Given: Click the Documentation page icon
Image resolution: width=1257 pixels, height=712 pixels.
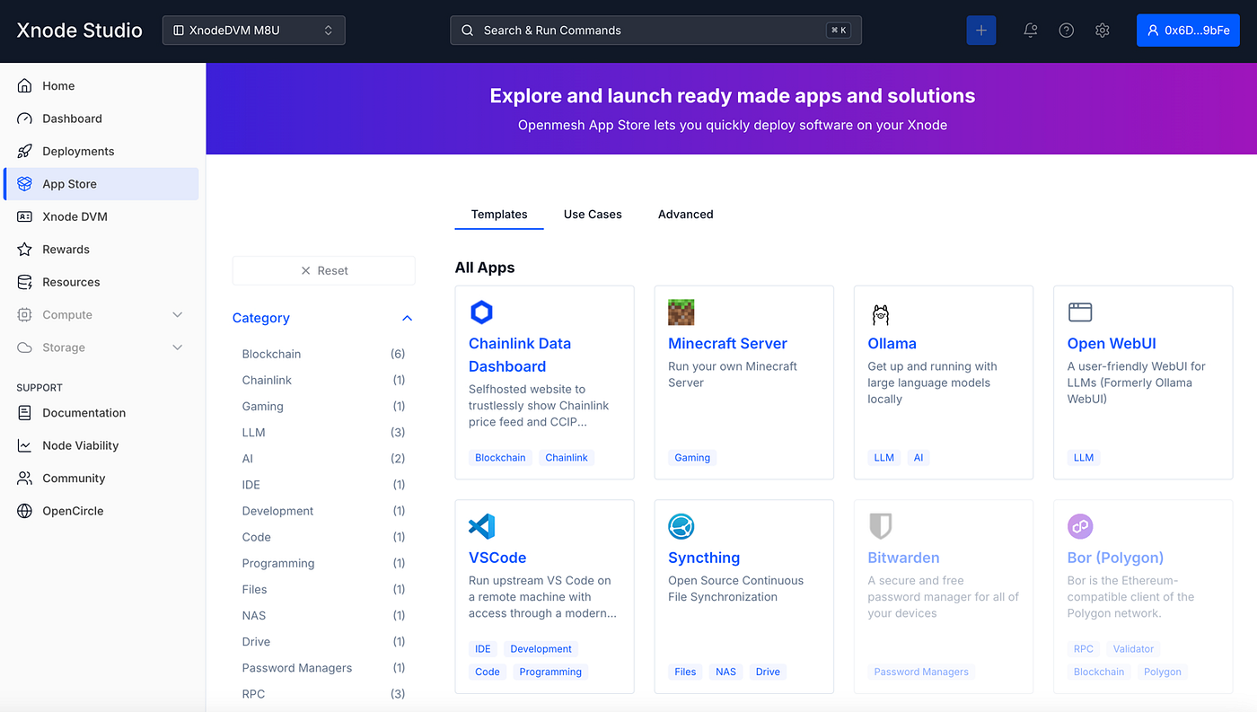Looking at the screenshot, I should coord(25,413).
